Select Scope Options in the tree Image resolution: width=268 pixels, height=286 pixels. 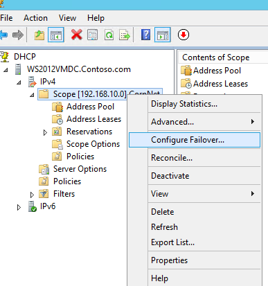93,144
